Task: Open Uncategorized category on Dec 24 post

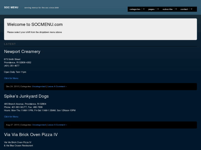Action: [39, 86]
